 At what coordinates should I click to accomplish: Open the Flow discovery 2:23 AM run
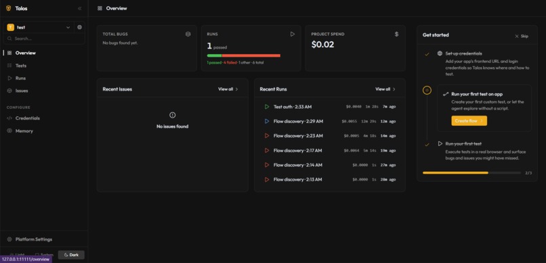[x=329, y=136]
